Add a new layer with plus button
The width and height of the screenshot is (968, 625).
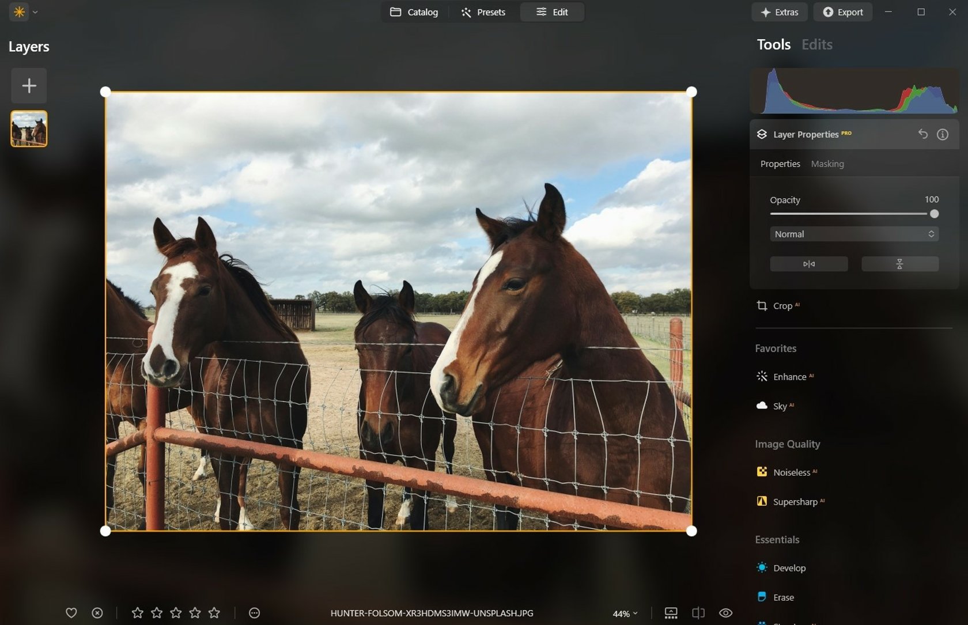point(29,86)
